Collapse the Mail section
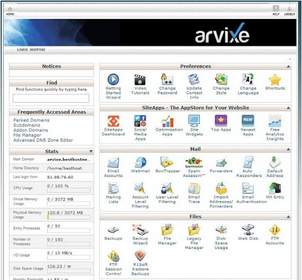Image resolution: width=302 pixels, height=280 pixels. tap(288, 149)
